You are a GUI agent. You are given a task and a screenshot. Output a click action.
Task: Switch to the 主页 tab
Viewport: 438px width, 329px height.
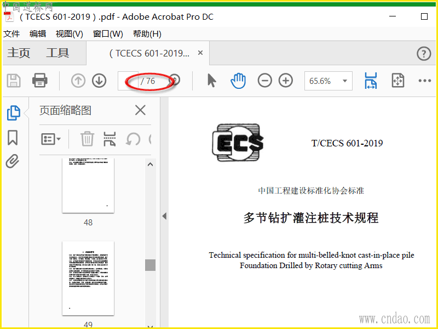[19, 53]
